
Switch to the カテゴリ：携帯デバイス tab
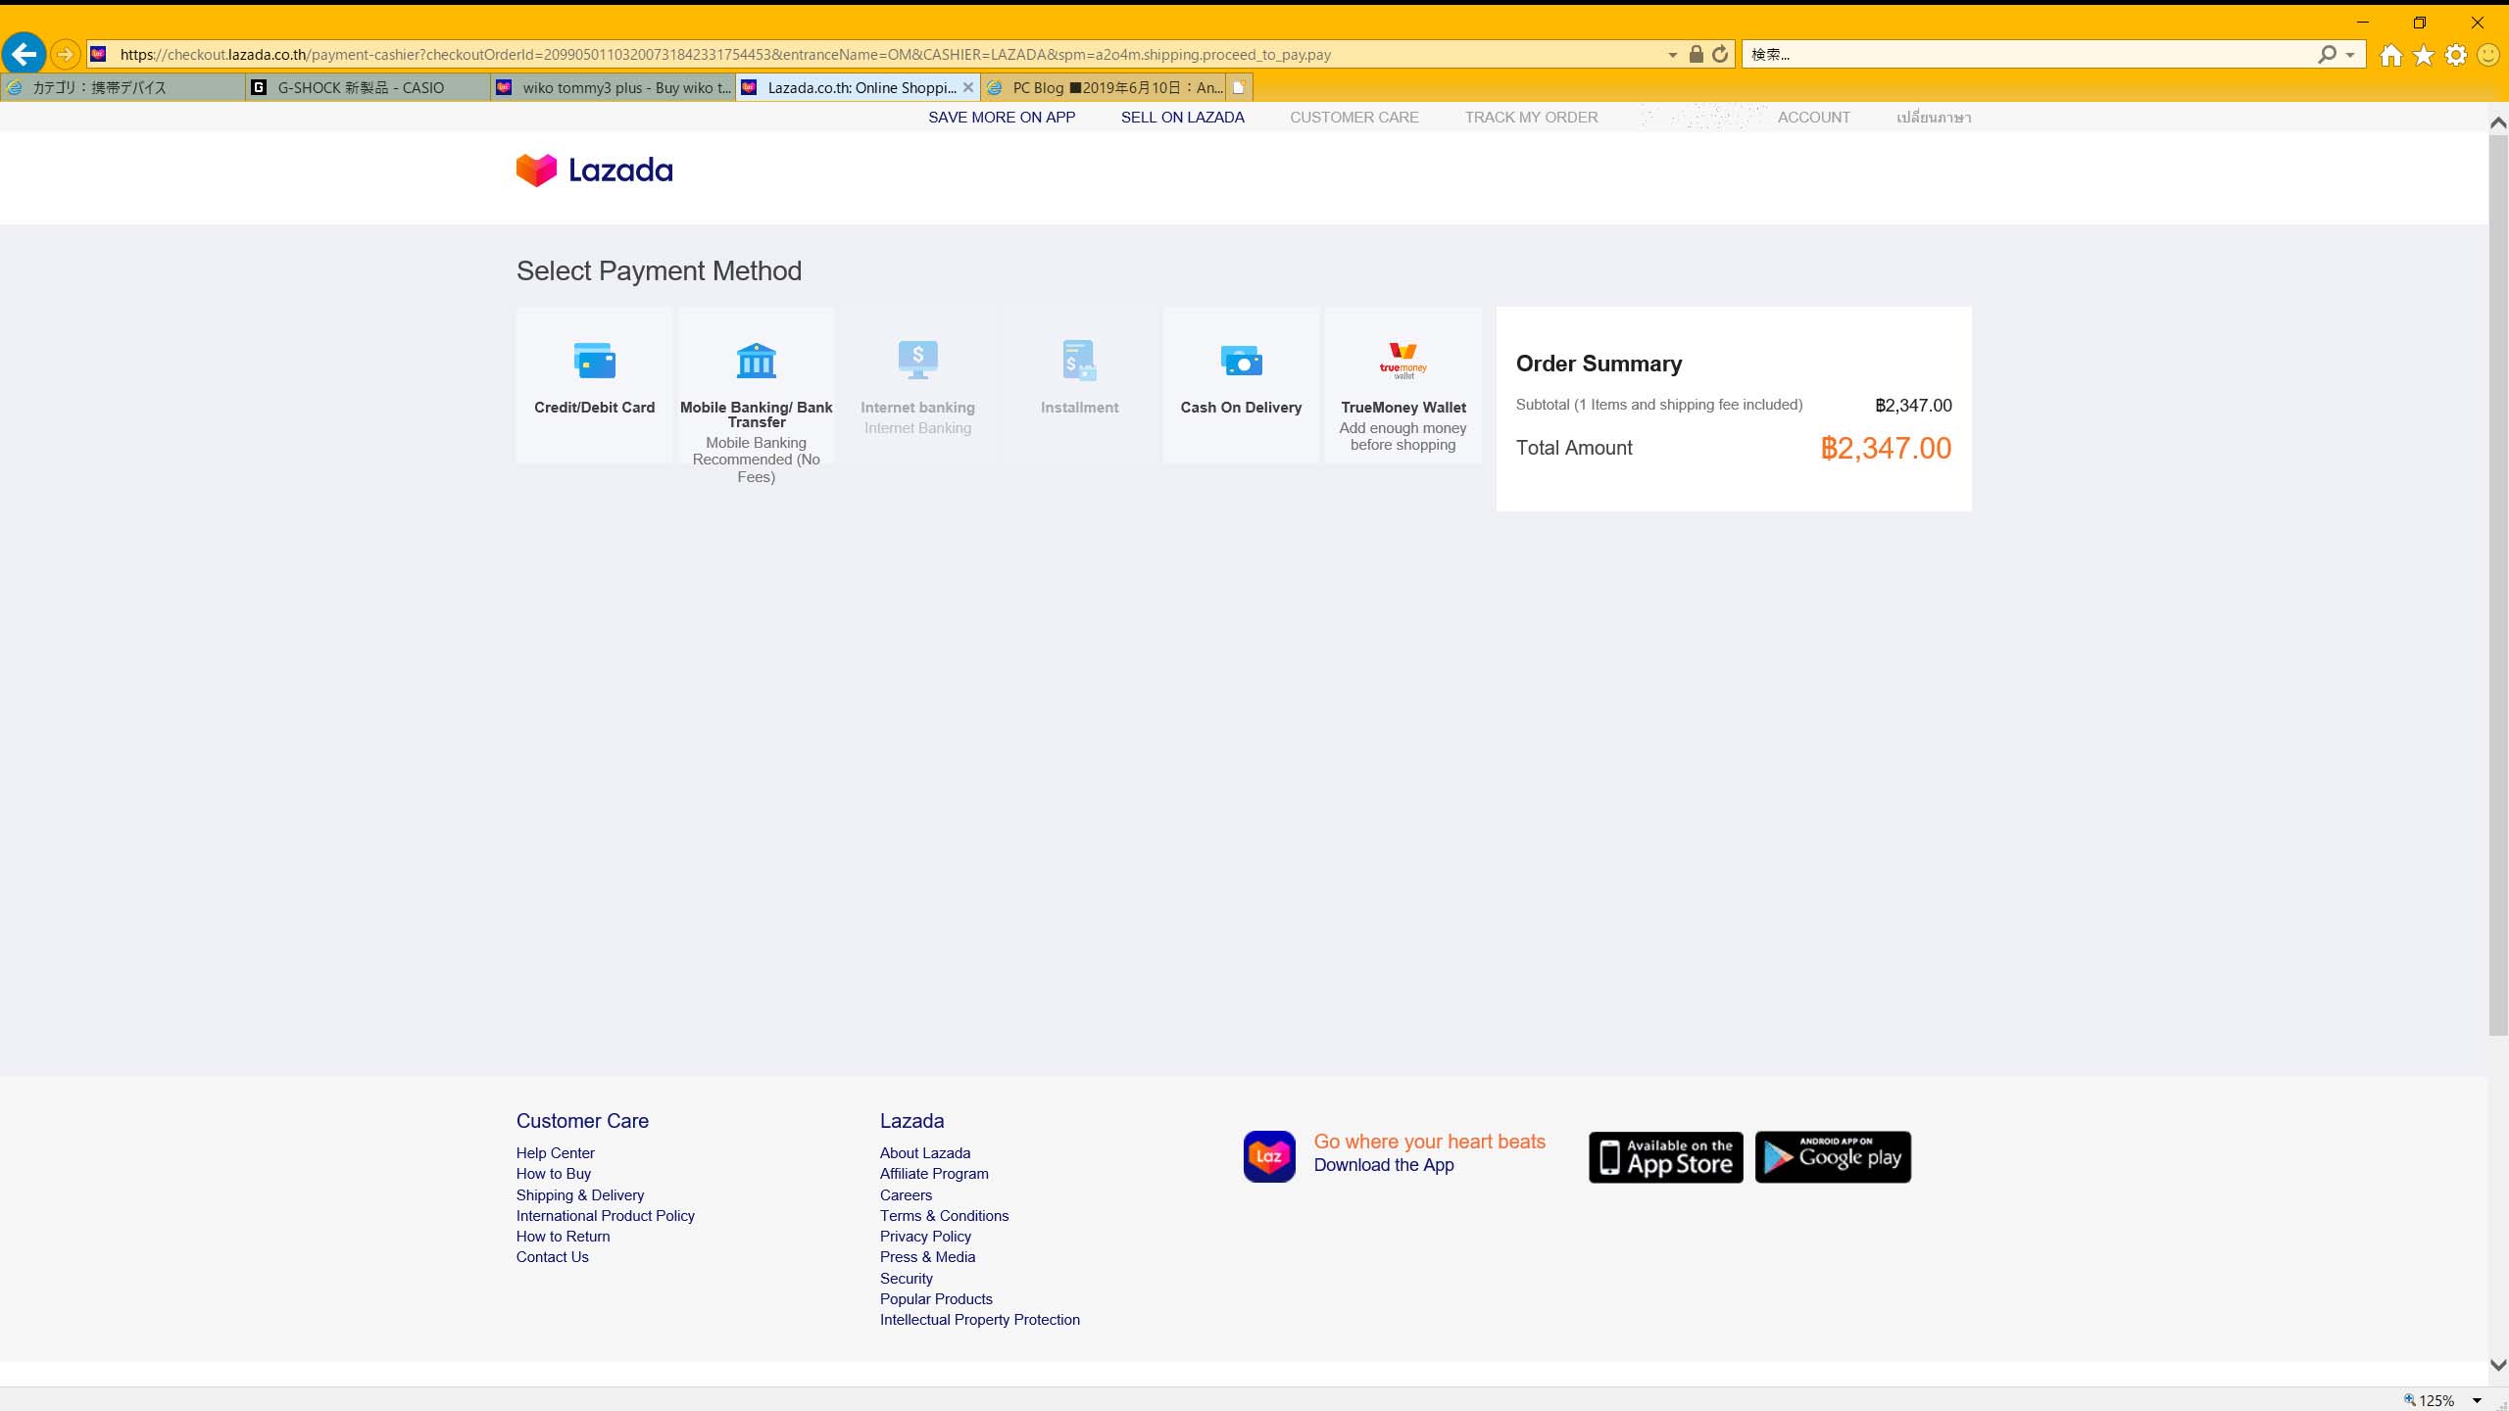pyautogui.click(x=123, y=87)
